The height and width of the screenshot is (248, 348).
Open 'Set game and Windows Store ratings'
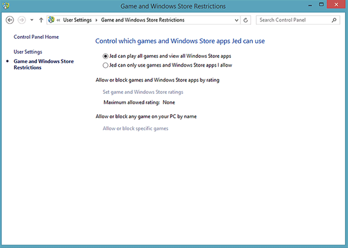(x=143, y=92)
